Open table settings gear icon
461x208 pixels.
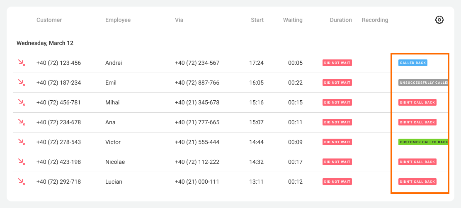439,20
